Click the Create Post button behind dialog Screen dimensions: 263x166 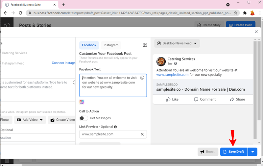pyautogui.click(x=241, y=25)
